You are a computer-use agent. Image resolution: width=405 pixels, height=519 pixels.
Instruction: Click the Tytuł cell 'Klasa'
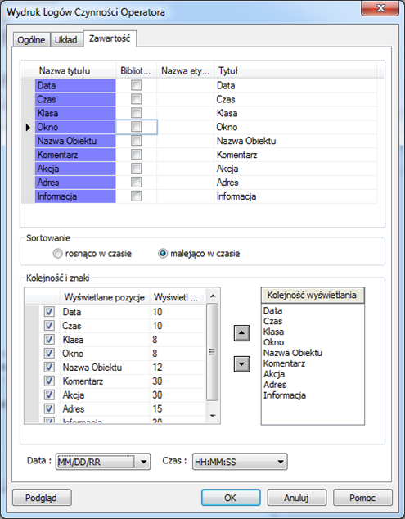click(295, 113)
